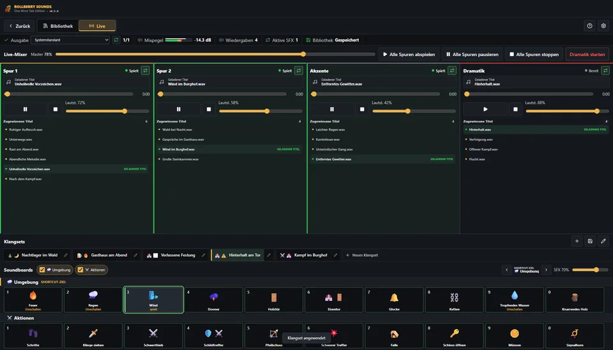Trigger the Falle action pad

(x=394, y=335)
